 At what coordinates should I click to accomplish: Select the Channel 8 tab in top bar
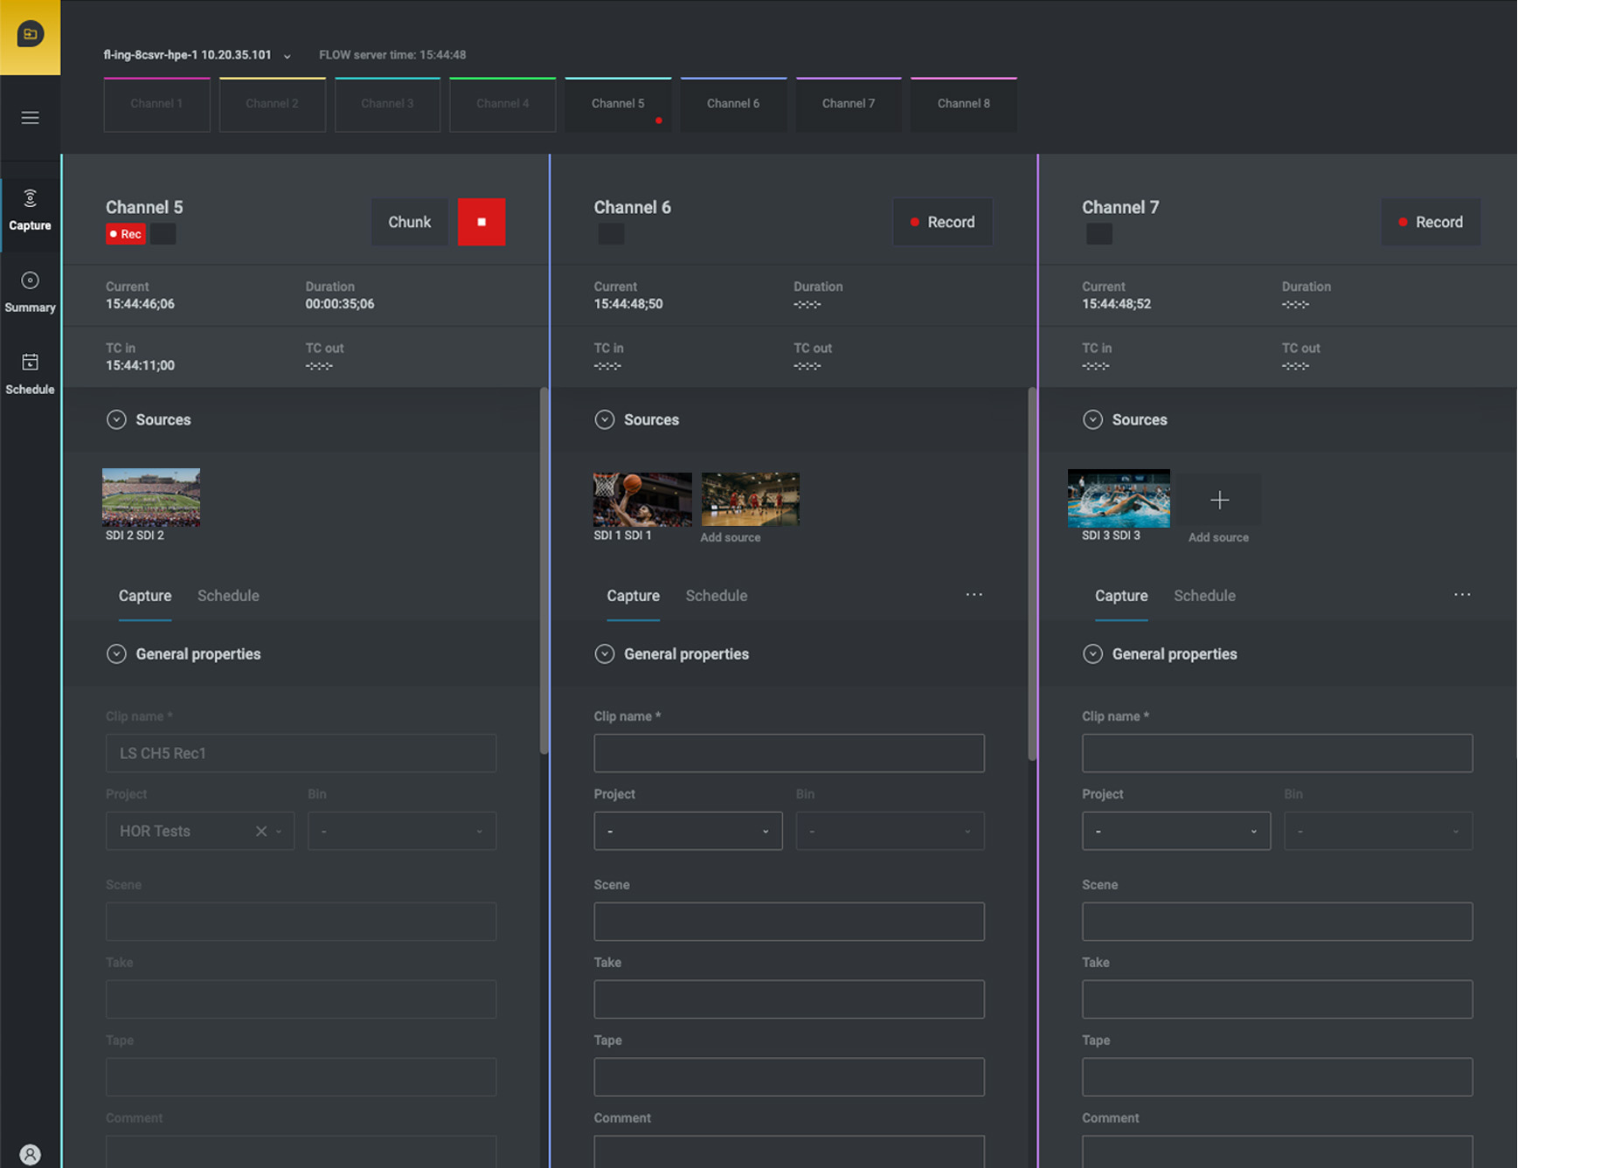pyautogui.click(x=963, y=104)
